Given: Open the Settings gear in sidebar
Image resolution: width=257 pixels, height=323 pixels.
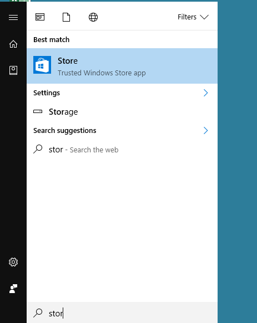Looking at the screenshot, I should pyautogui.click(x=13, y=262).
